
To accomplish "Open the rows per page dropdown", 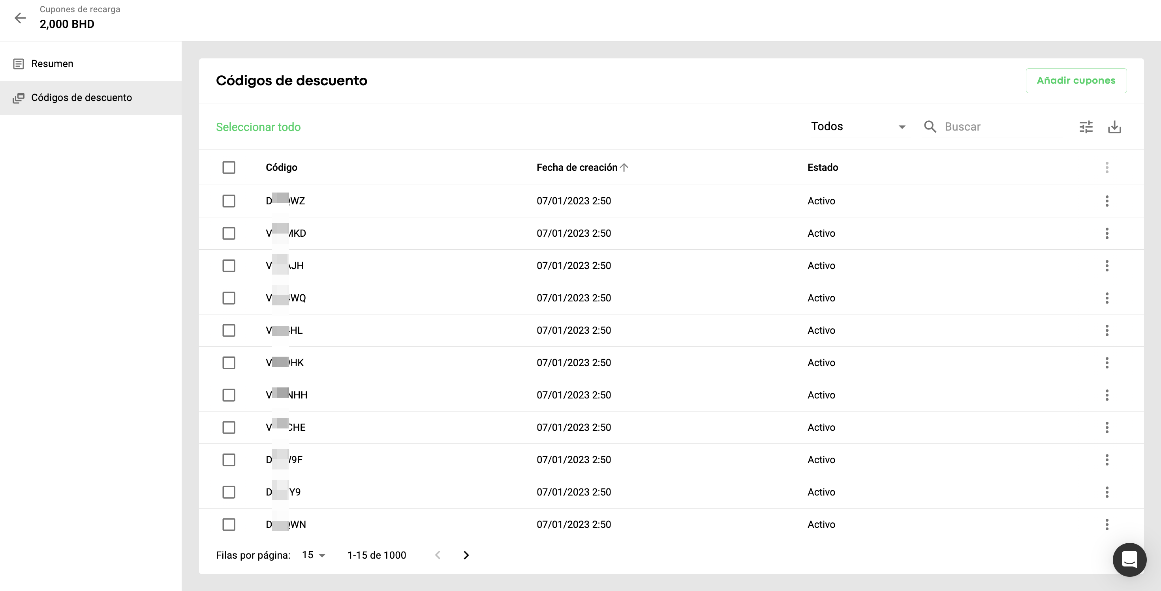I will (x=314, y=555).
